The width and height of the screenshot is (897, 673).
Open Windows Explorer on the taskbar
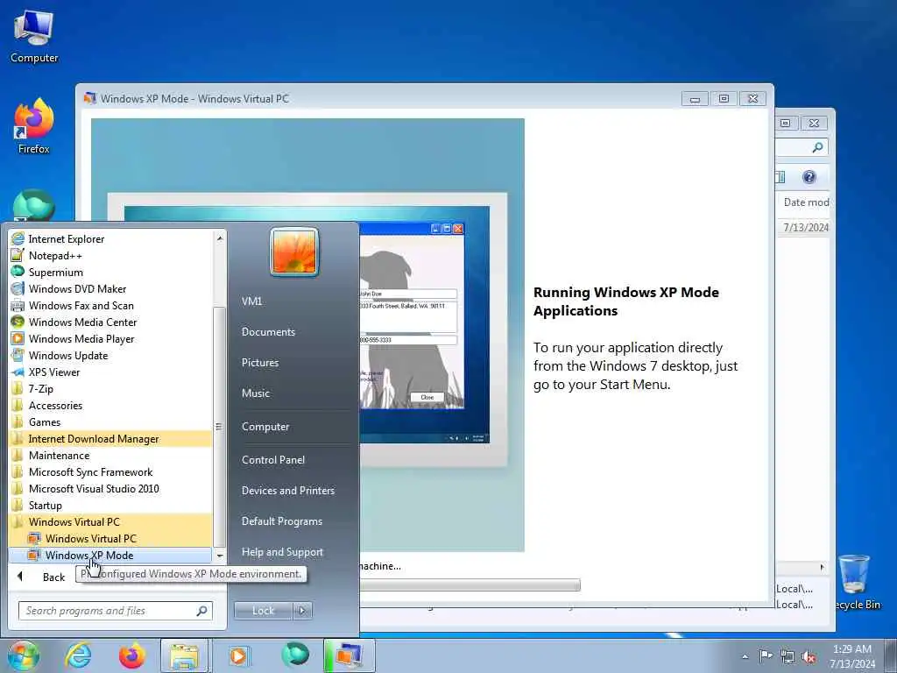click(185, 655)
